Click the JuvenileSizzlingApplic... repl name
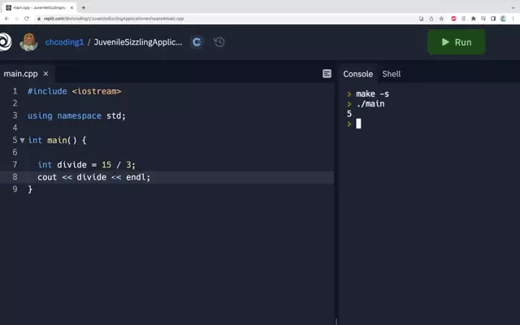 [x=138, y=42]
